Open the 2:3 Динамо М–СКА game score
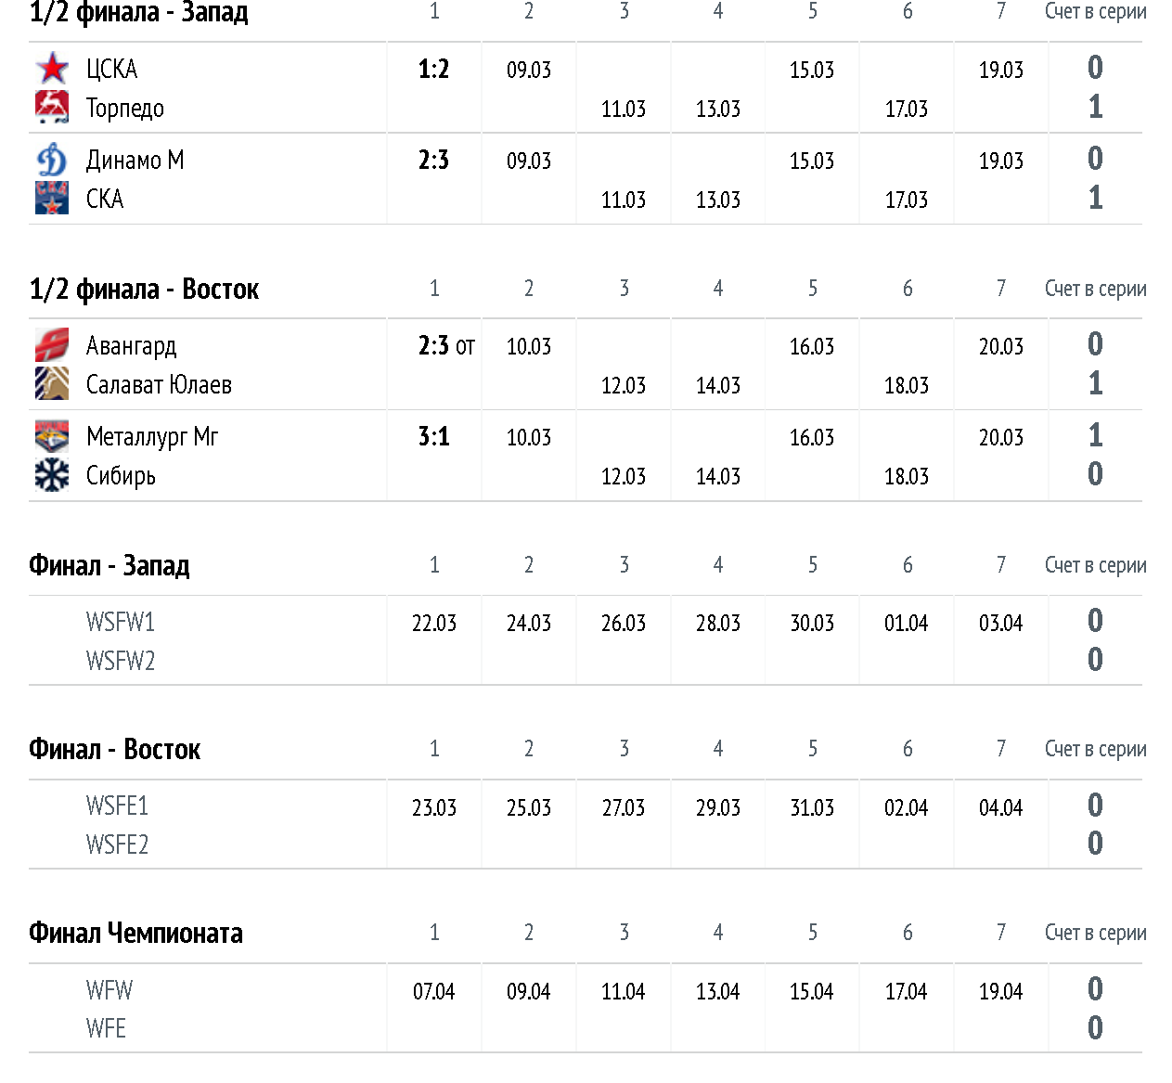 click(x=433, y=161)
